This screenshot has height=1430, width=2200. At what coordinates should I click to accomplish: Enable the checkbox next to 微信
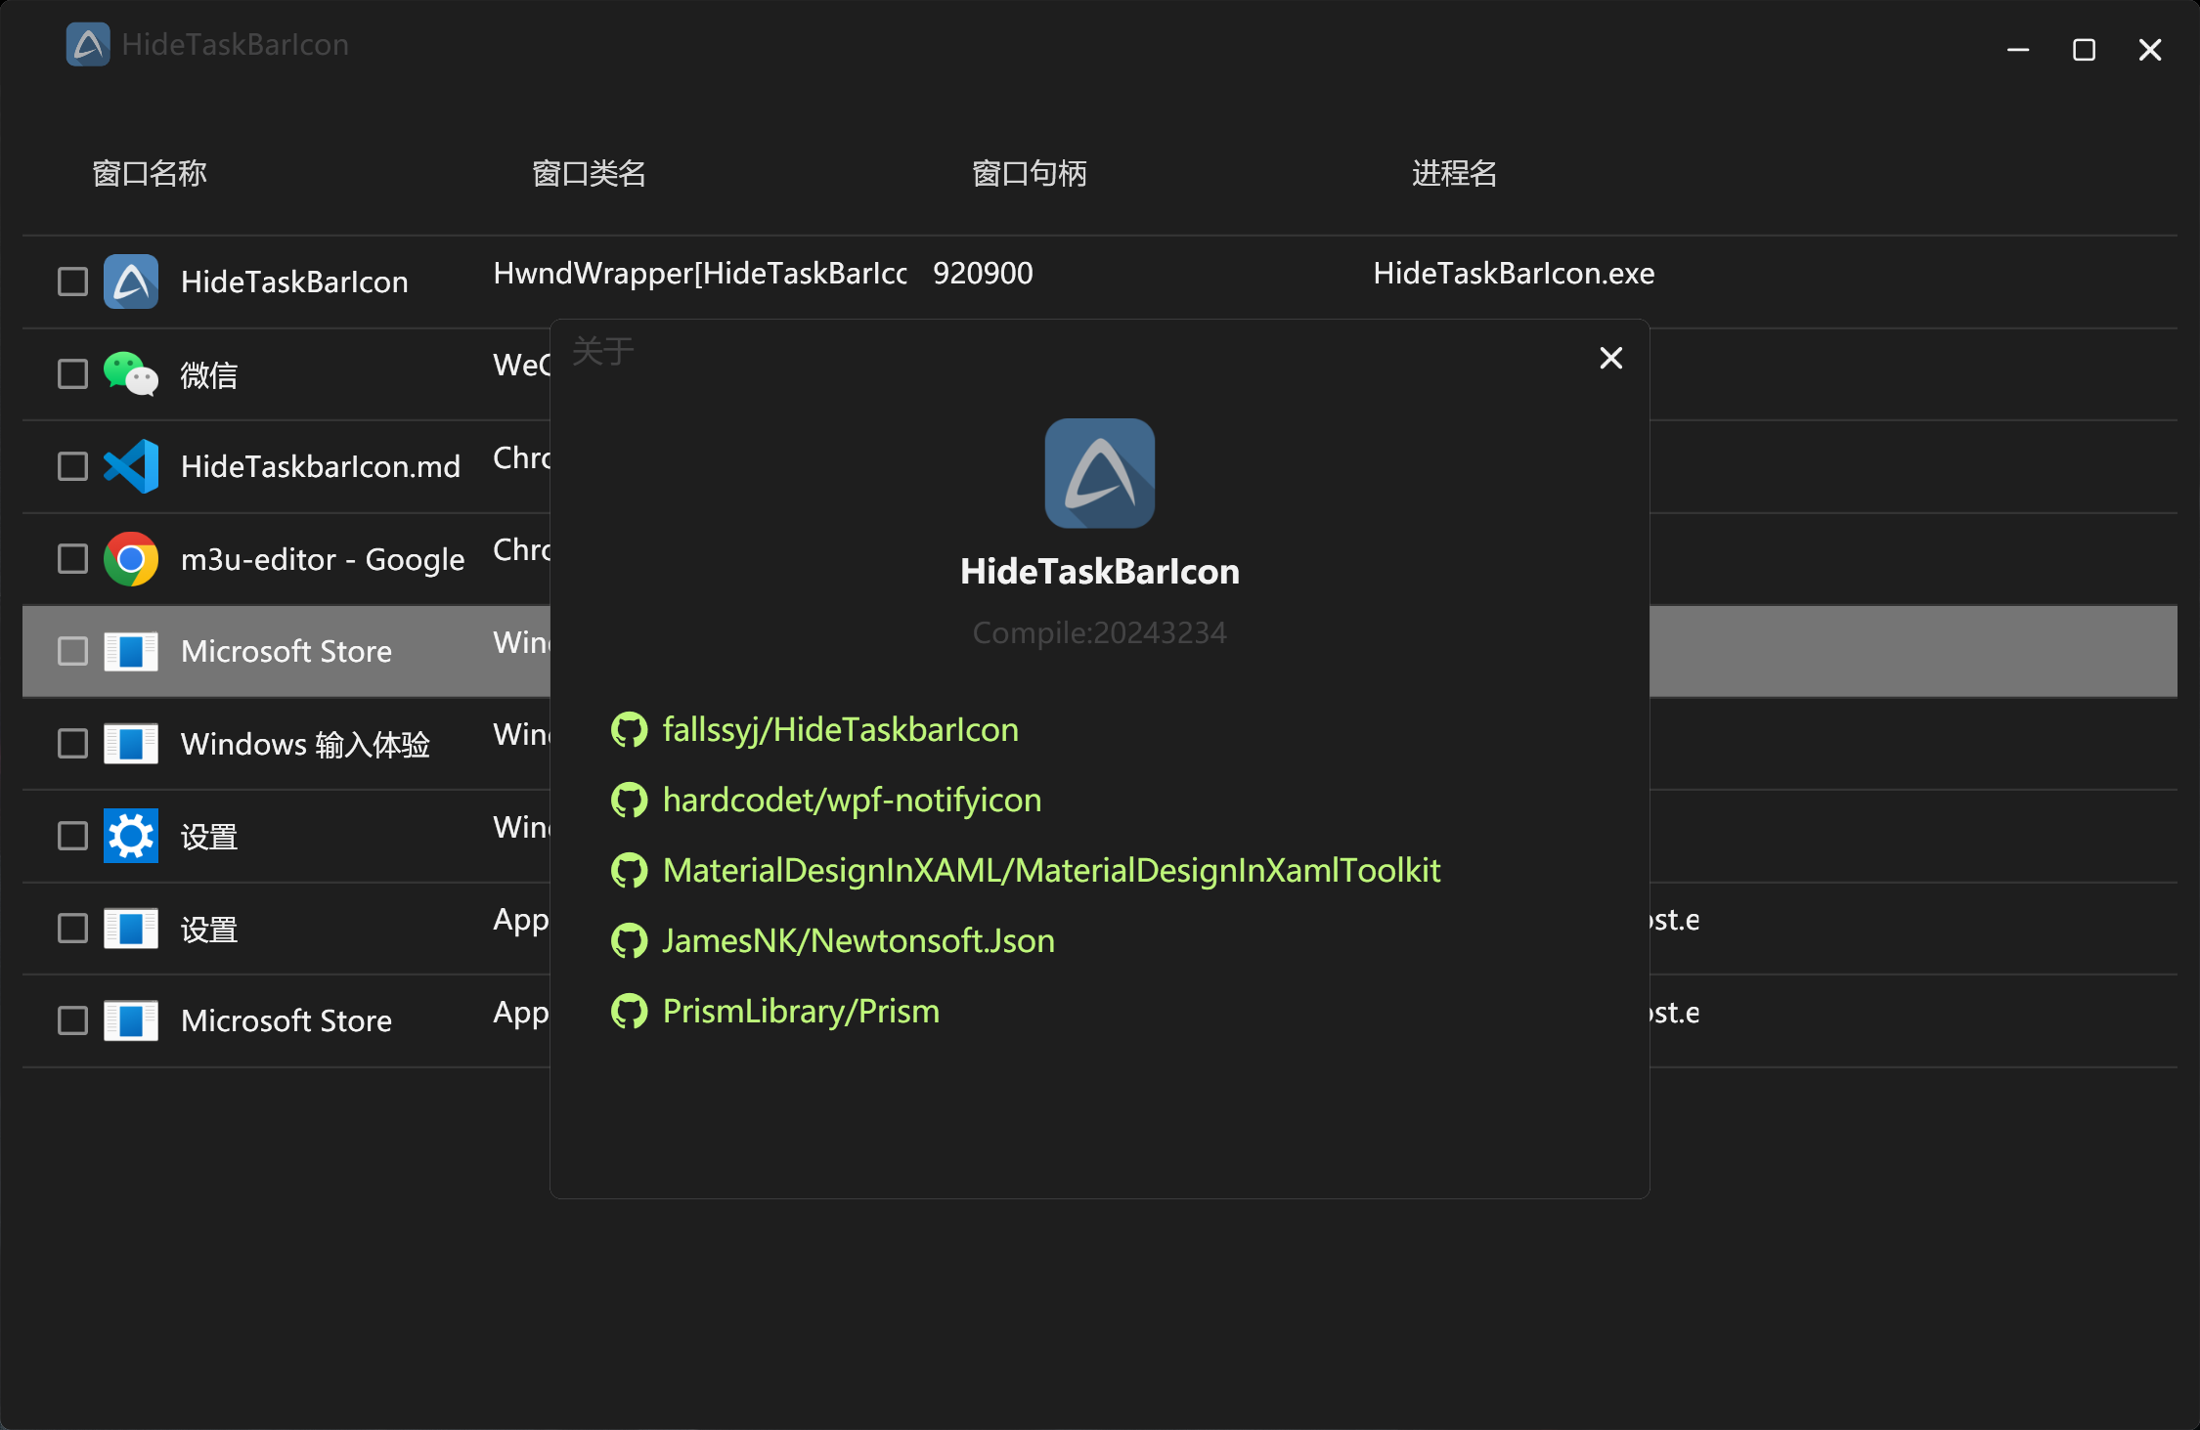[71, 373]
